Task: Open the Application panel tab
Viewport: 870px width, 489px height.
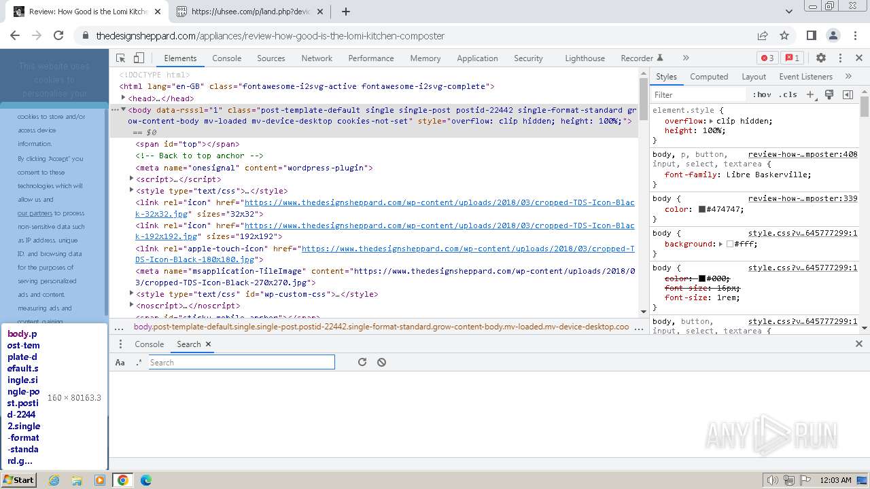Action: [477, 58]
